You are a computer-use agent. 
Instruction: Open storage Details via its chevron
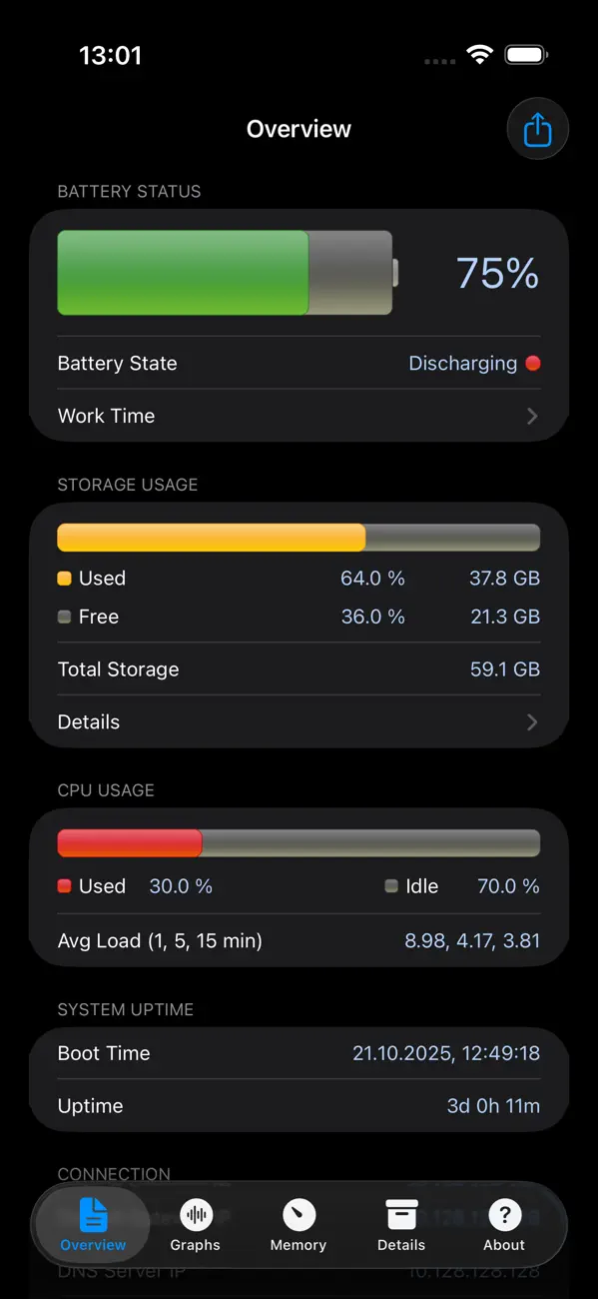click(x=531, y=721)
